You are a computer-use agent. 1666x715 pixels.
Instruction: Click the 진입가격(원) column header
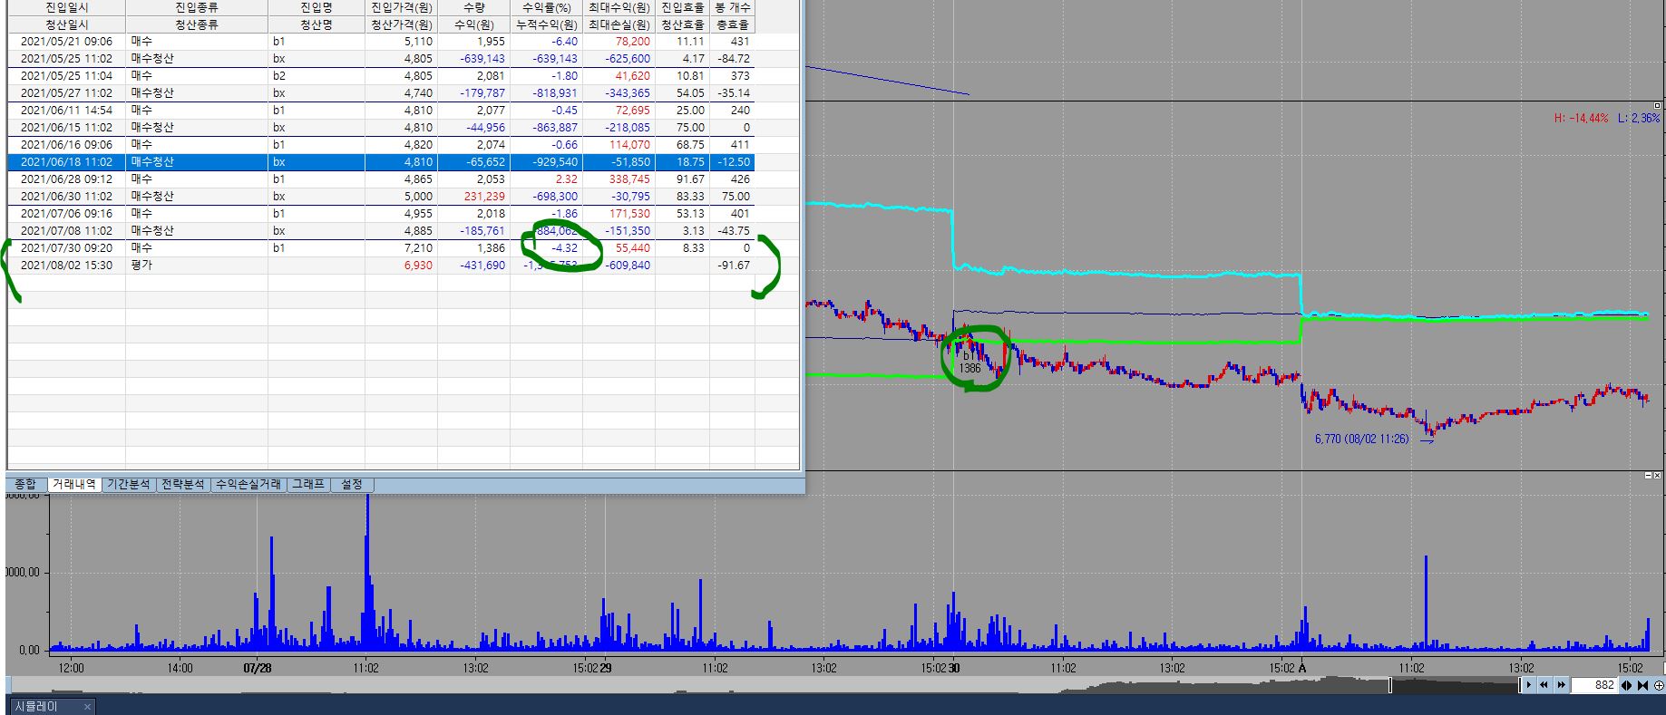401,7
